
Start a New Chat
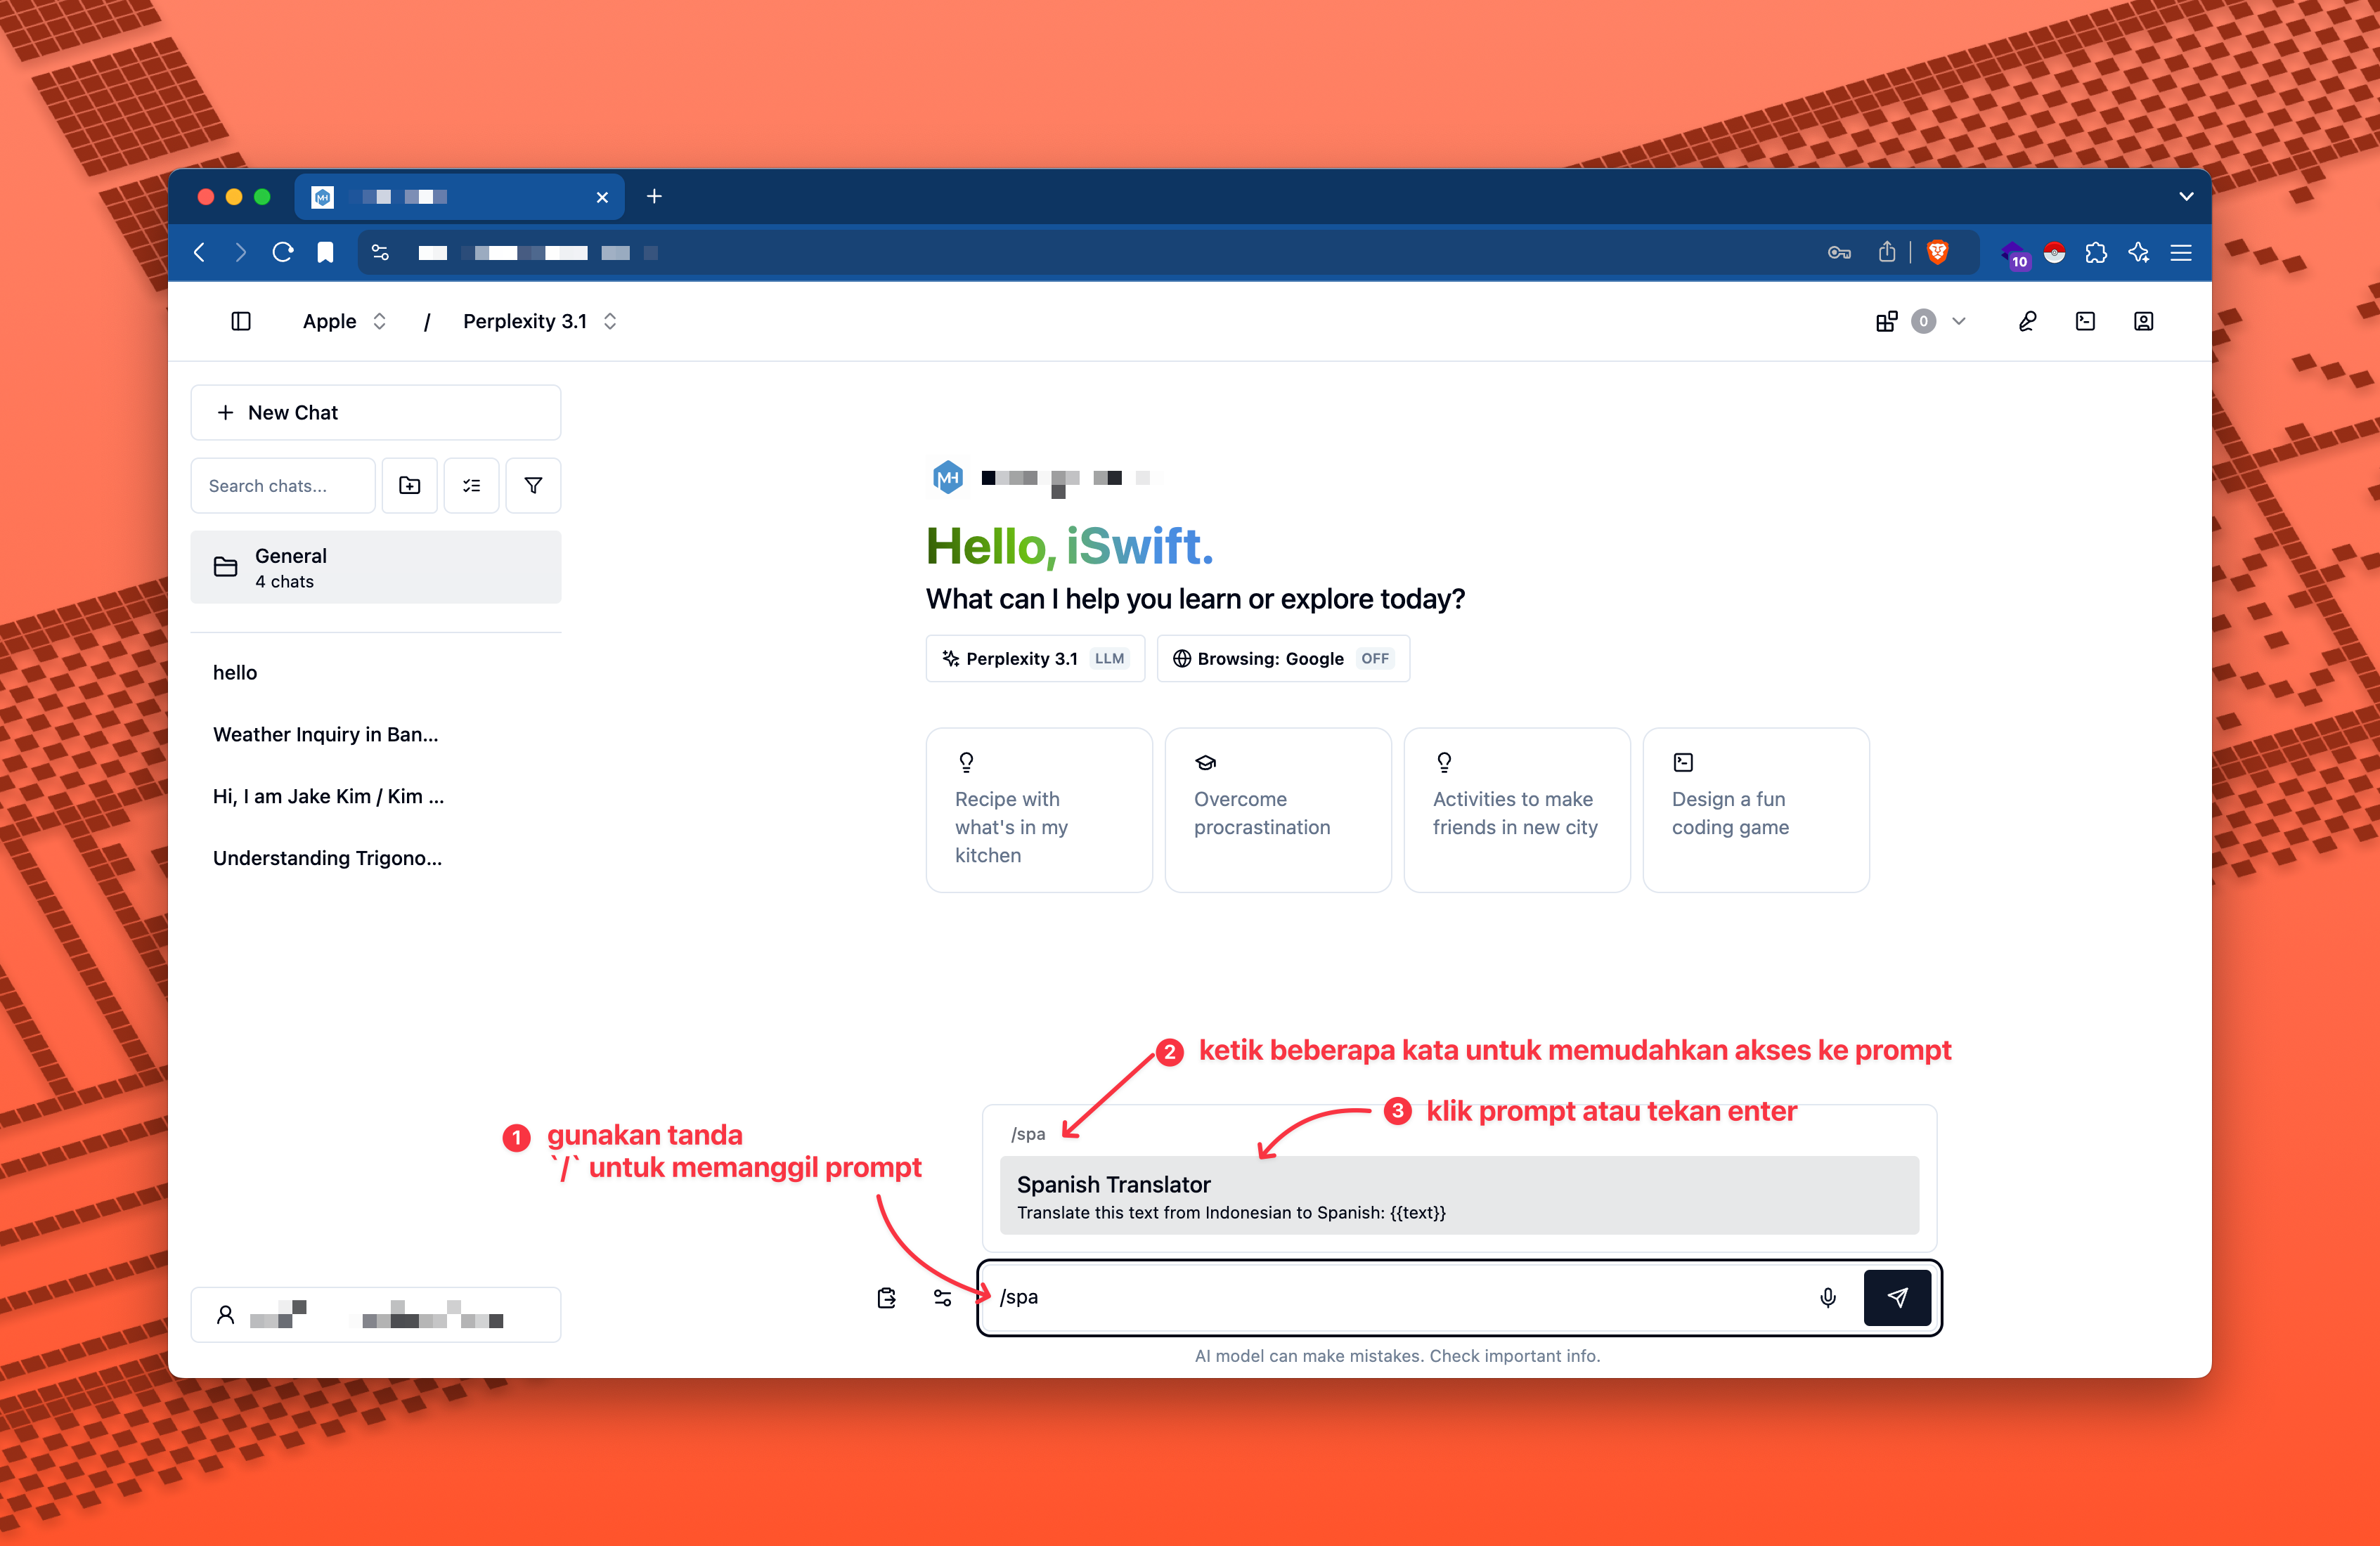click(x=375, y=412)
